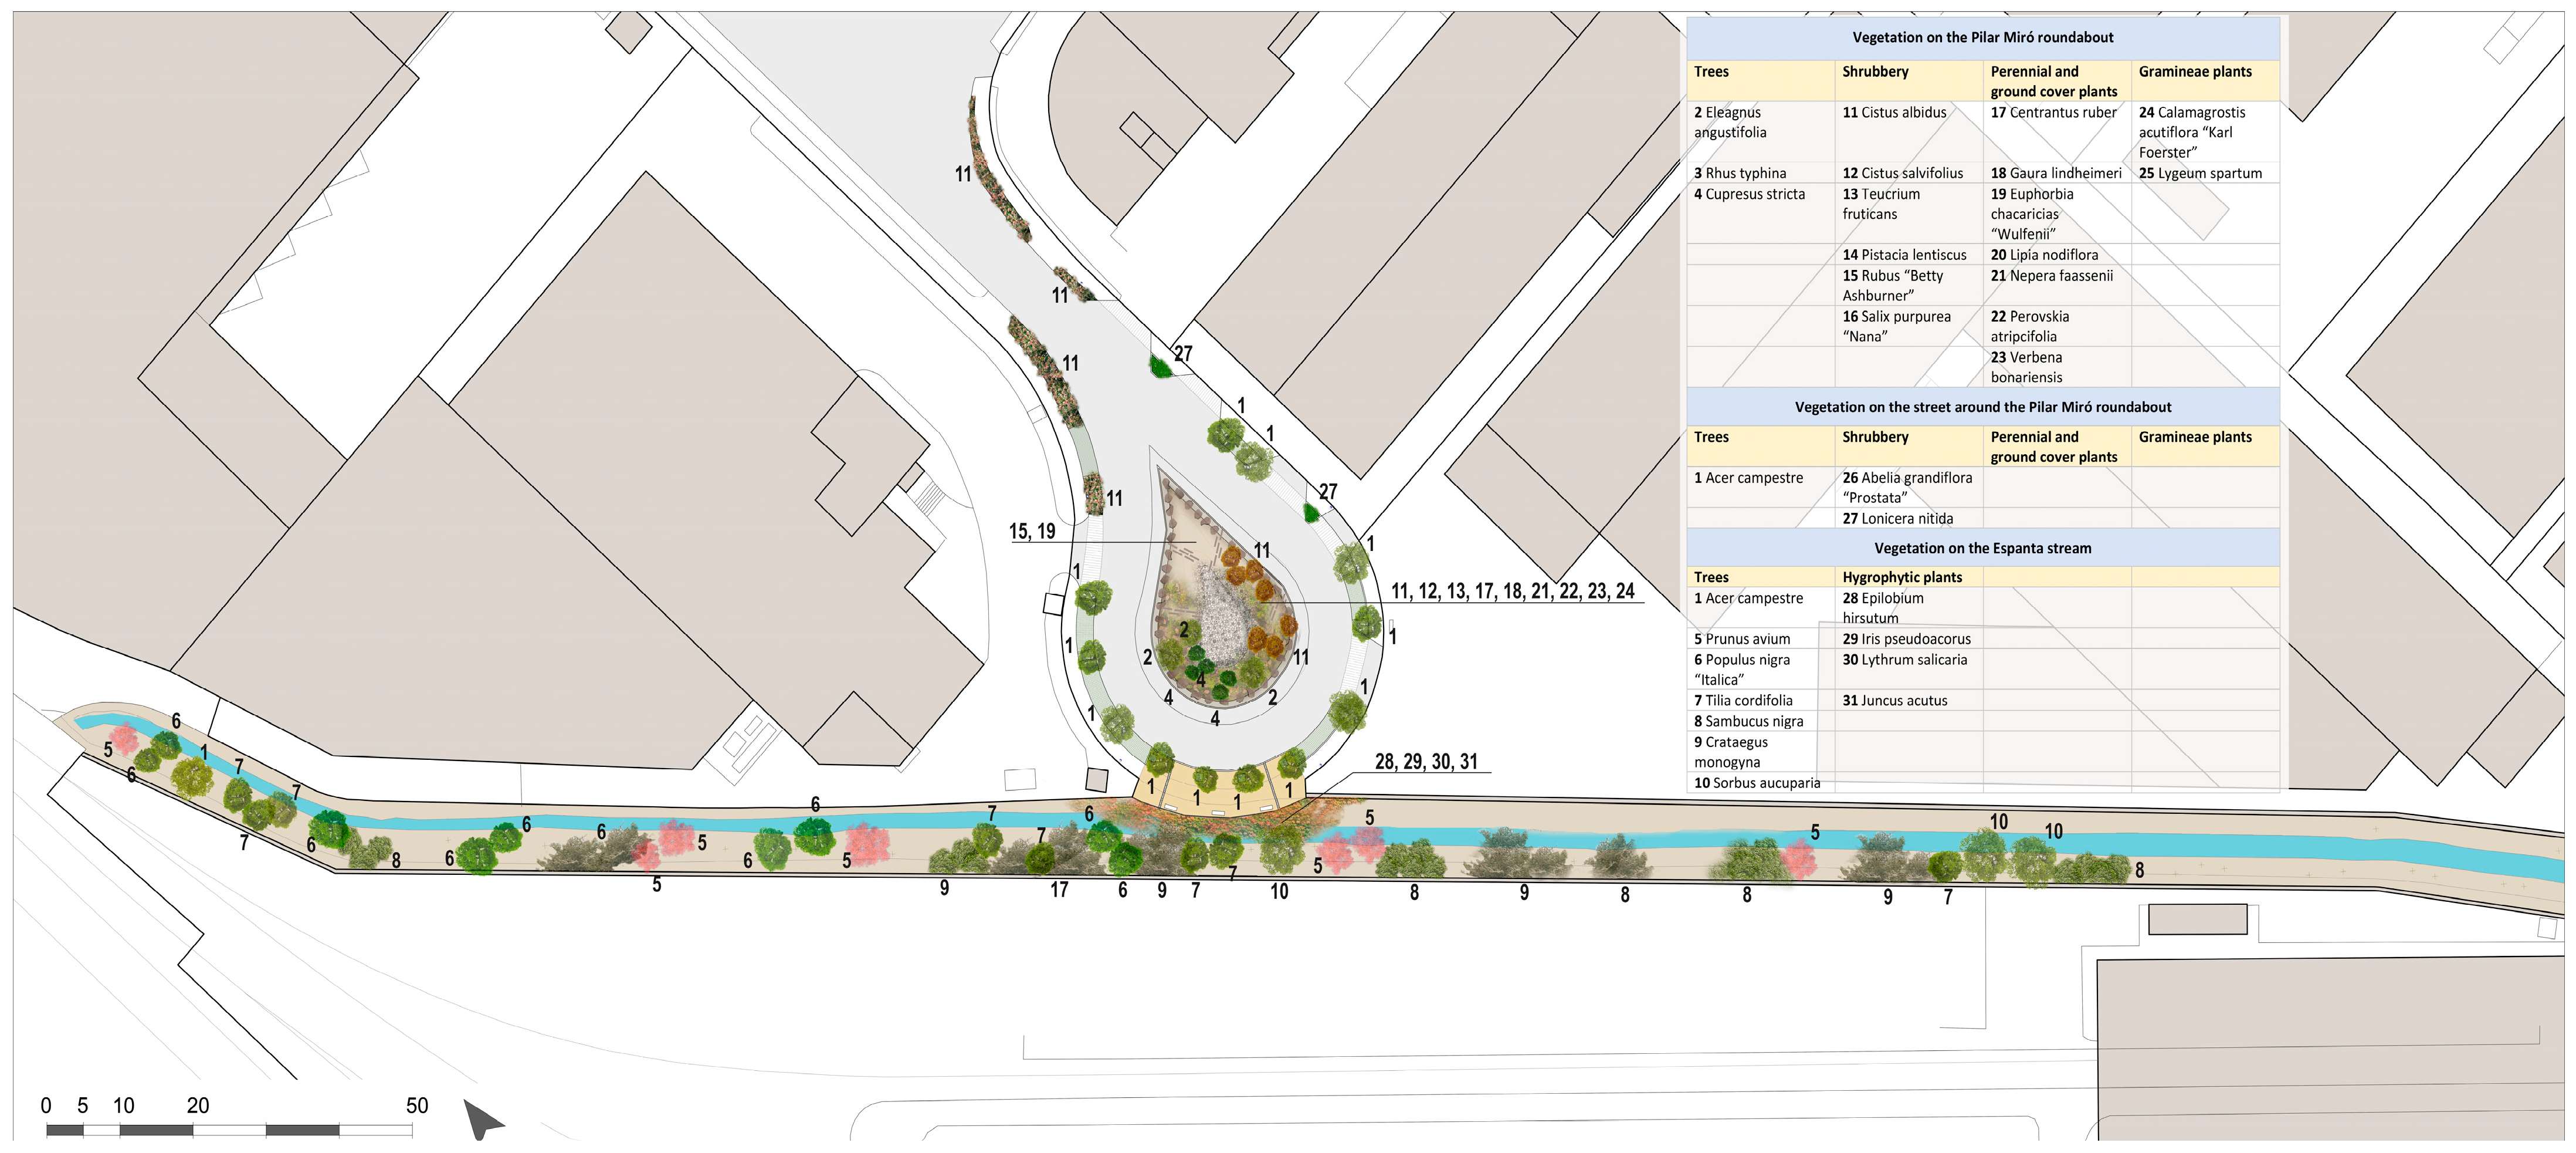Click the '31 Juncus acutus' table entry
The image size is (2576, 1153).
(x=1894, y=701)
